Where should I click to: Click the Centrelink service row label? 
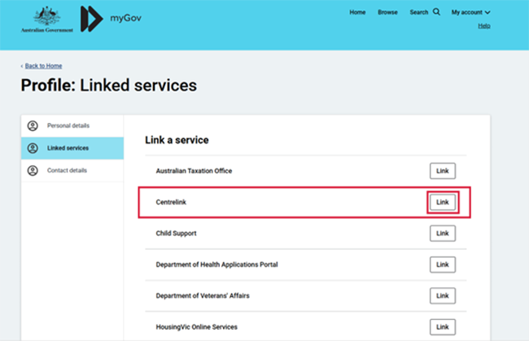click(x=172, y=202)
